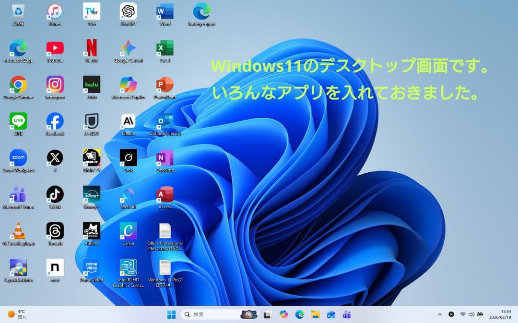
Task: Open the Windows 11 Pro プロダクトキー file
Action: click(165, 267)
